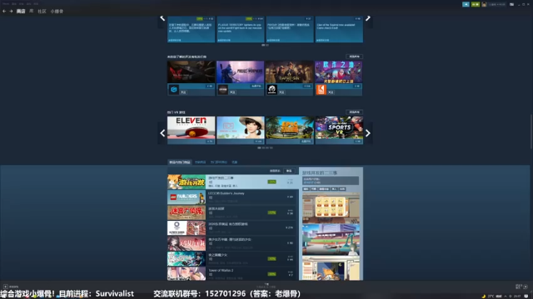Open the 小爆骨 profile tab
533x299 pixels.
(57, 11)
